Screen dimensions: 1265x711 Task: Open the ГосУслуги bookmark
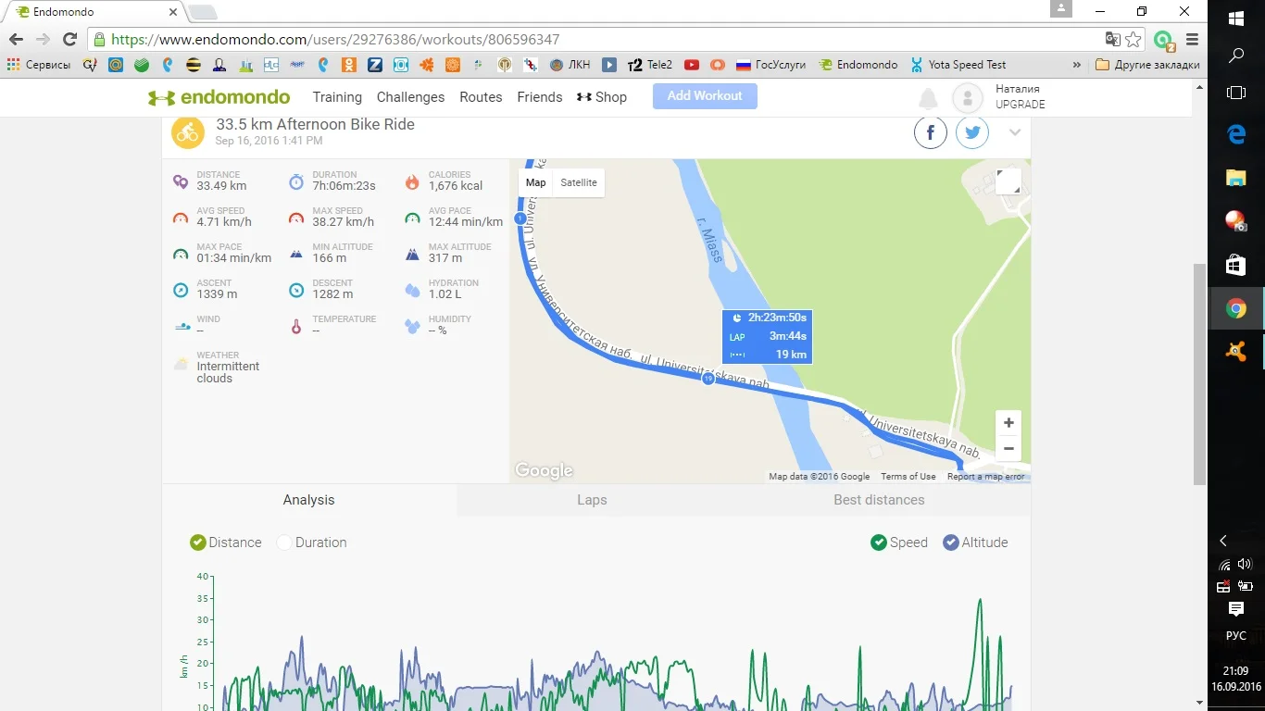[770, 65]
